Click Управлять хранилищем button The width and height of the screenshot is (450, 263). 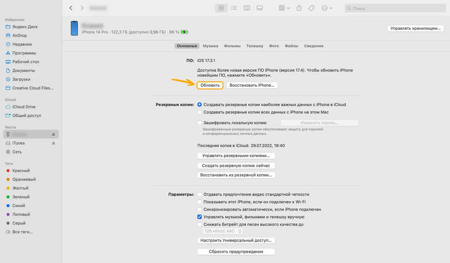(x=416, y=28)
